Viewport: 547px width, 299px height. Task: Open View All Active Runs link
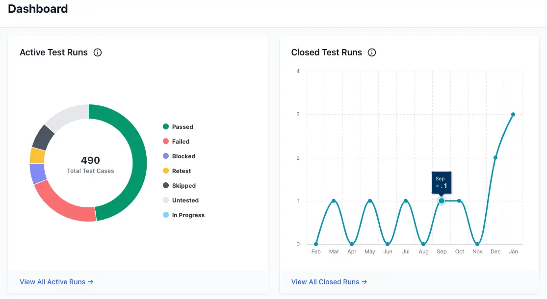pos(56,282)
